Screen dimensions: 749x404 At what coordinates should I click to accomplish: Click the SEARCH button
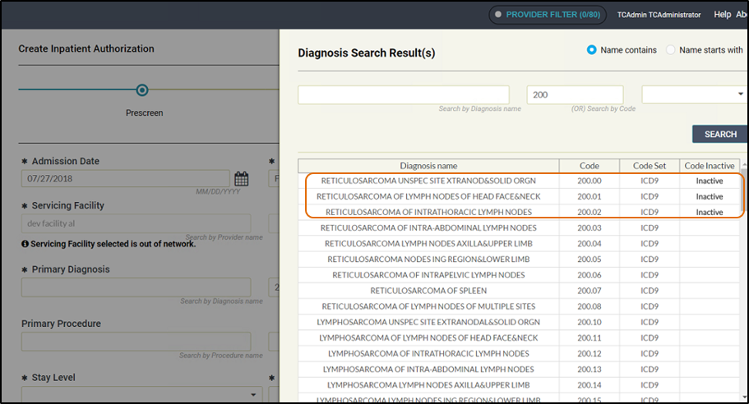point(719,134)
